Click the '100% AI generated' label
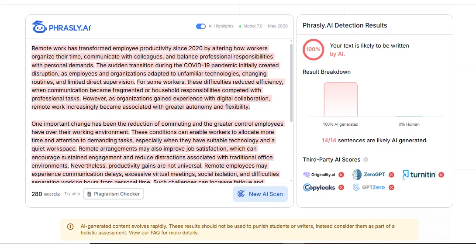This screenshot has height=244, width=476. 341,124
